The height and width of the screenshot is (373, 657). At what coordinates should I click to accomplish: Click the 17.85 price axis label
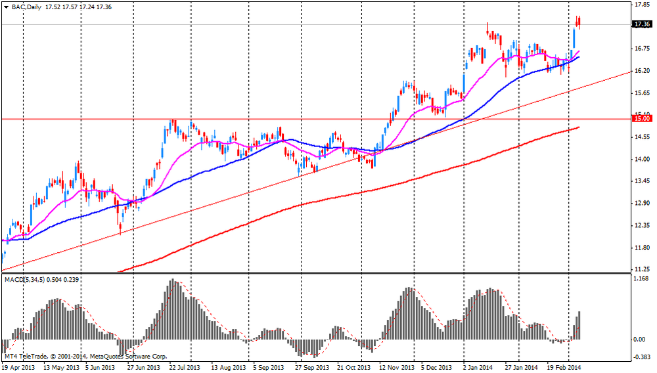(x=642, y=5)
